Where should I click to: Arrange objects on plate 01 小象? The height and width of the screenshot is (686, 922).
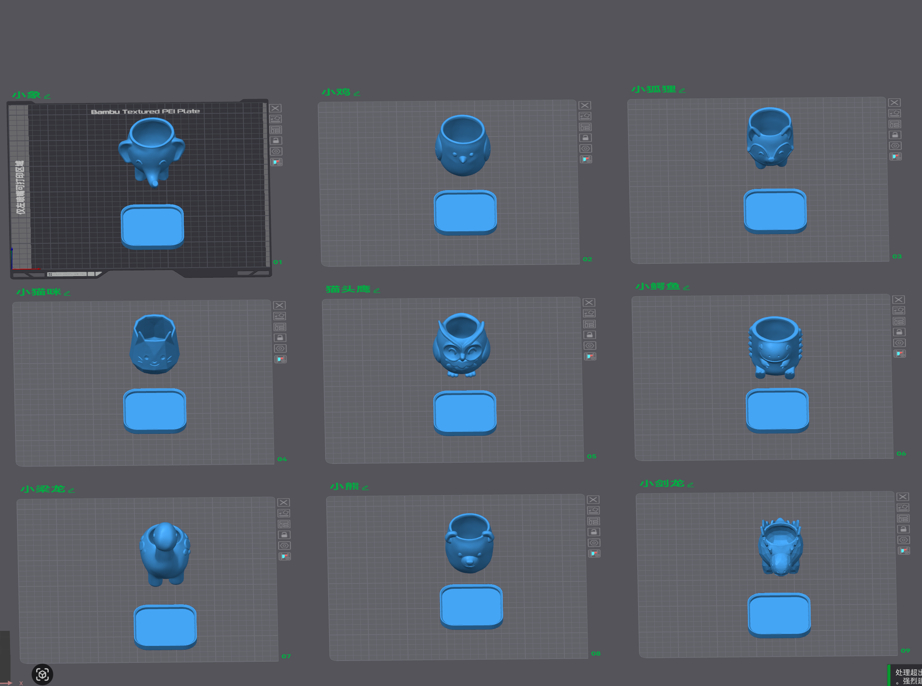coord(276,130)
